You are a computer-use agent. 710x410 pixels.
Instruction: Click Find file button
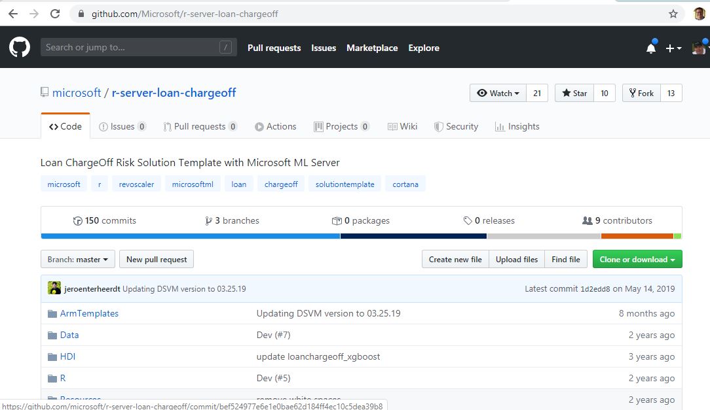[565, 260]
